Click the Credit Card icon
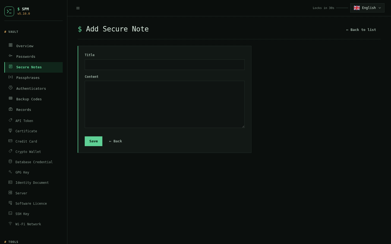391x244 pixels. click(x=10, y=141)
